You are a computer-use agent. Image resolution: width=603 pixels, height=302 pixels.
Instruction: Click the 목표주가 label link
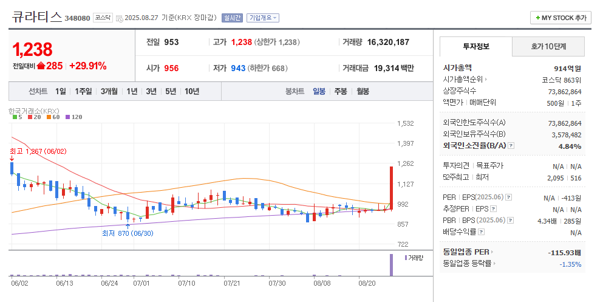489,165
